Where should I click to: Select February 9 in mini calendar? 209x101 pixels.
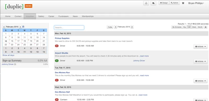[12, 37]
